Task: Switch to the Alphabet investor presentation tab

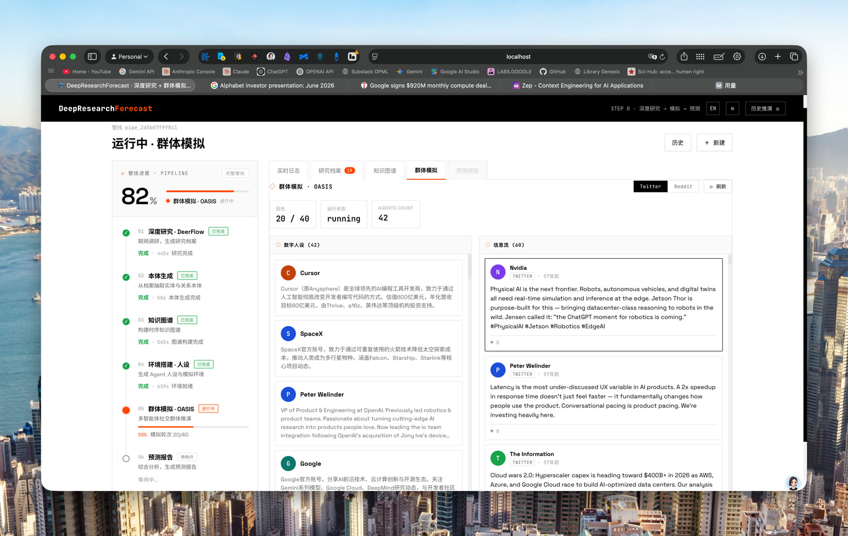Action: (x=272, y=85)
